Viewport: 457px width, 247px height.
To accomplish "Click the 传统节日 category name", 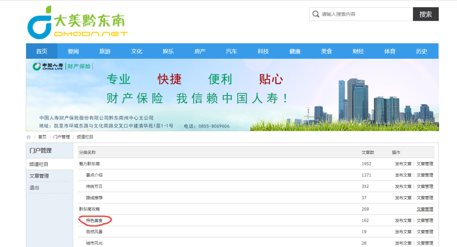I will 94,186.
